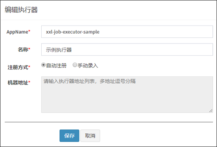Save the executor with 保存 button
This screenshot has width=217, height=147.
tap(69, 136)
